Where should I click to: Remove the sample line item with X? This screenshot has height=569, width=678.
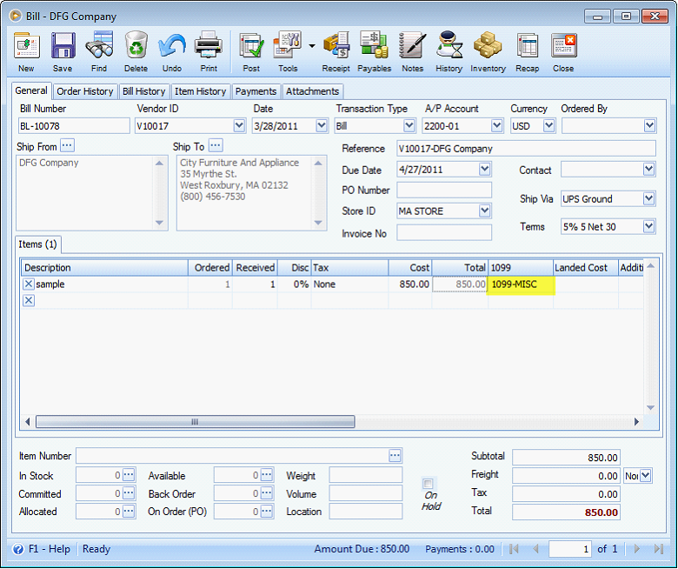tap(29, 284)
